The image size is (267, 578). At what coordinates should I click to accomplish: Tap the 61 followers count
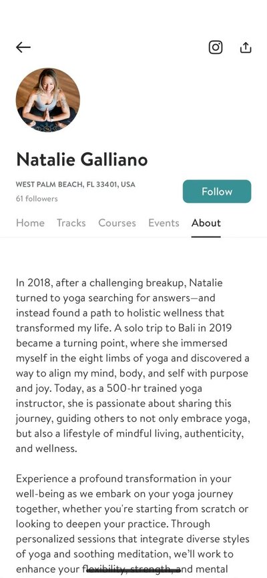pos(37,199)
